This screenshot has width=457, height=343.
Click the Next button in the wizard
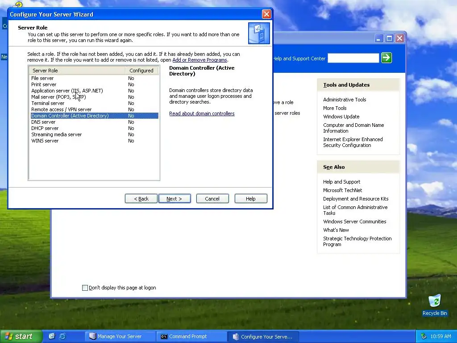(174, 199)
